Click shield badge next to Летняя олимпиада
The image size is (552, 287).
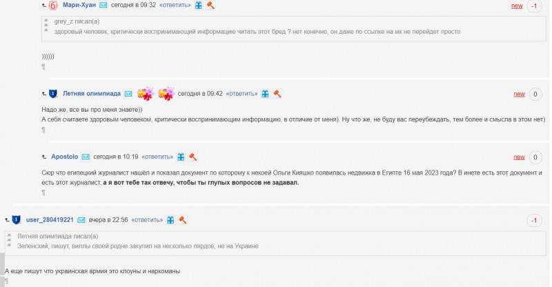[x=53, y=94]
